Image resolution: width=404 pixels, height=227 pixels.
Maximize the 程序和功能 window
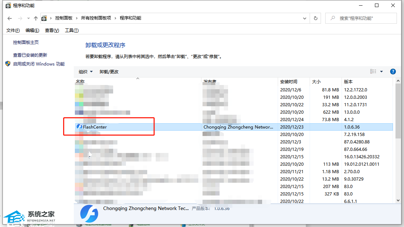tap(377, 5)
